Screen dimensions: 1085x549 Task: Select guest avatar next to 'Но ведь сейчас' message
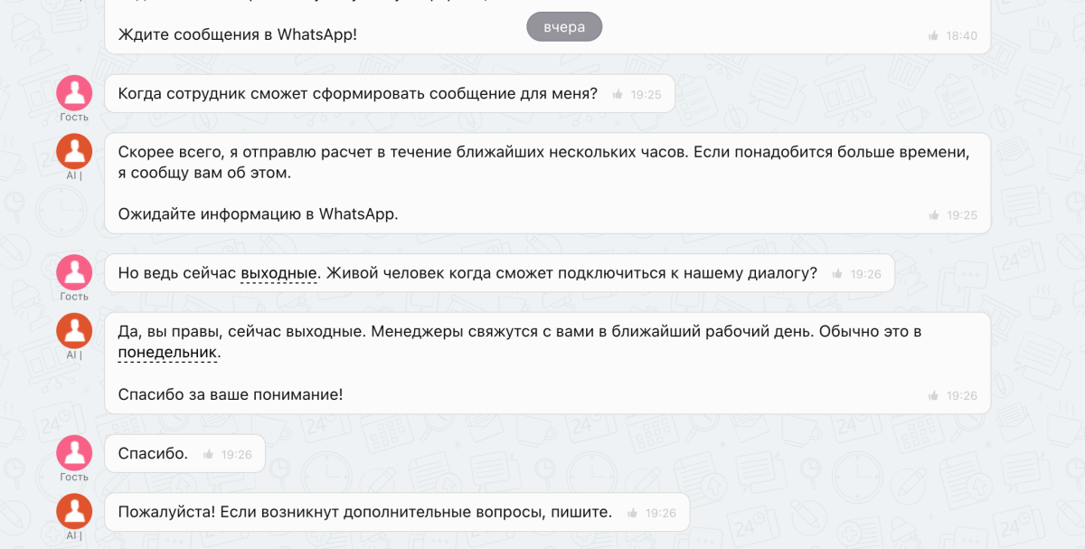74,272
